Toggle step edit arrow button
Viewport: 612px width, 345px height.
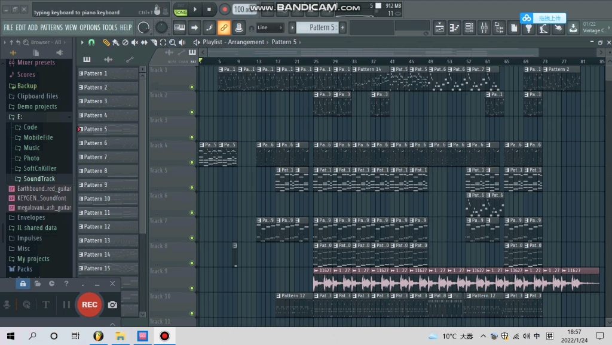[x=194, y=27]
